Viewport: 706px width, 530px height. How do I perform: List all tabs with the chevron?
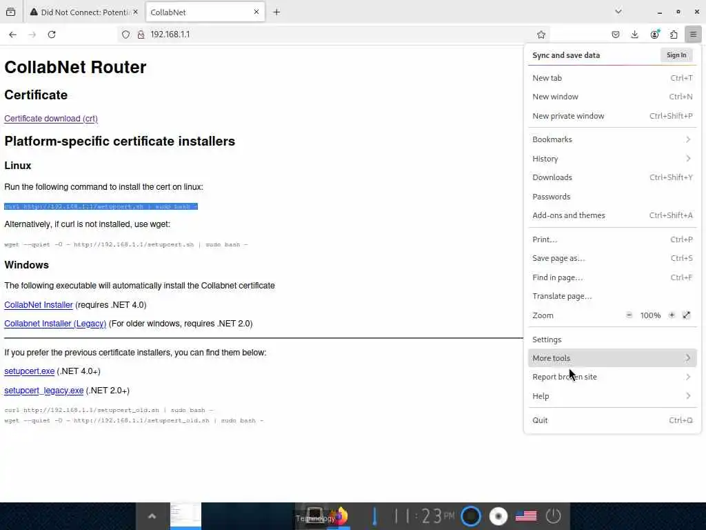click(618, 12)
